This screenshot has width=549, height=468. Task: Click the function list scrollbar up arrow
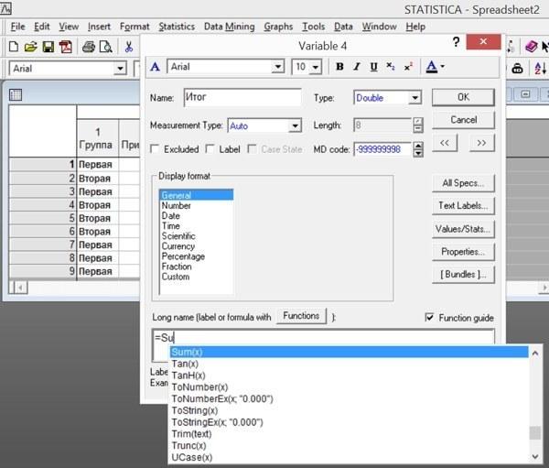point(535,354)
